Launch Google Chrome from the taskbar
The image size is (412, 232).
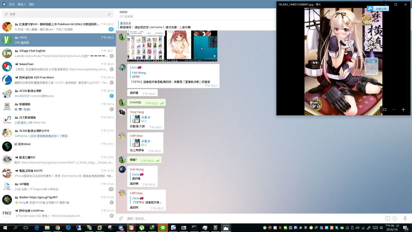pyautogui.click(x=58, y=227)
